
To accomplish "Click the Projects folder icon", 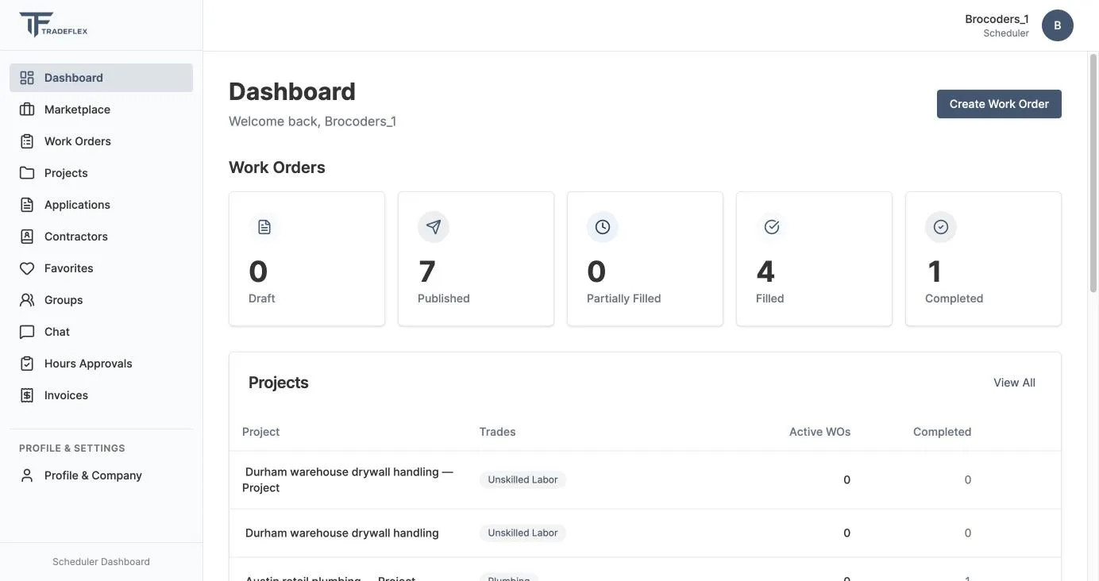I will pyautogui.click(x=27, y=173).
